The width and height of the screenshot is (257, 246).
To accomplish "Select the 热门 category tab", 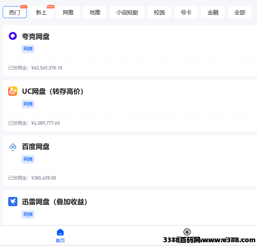I will [x=15, y=12].
